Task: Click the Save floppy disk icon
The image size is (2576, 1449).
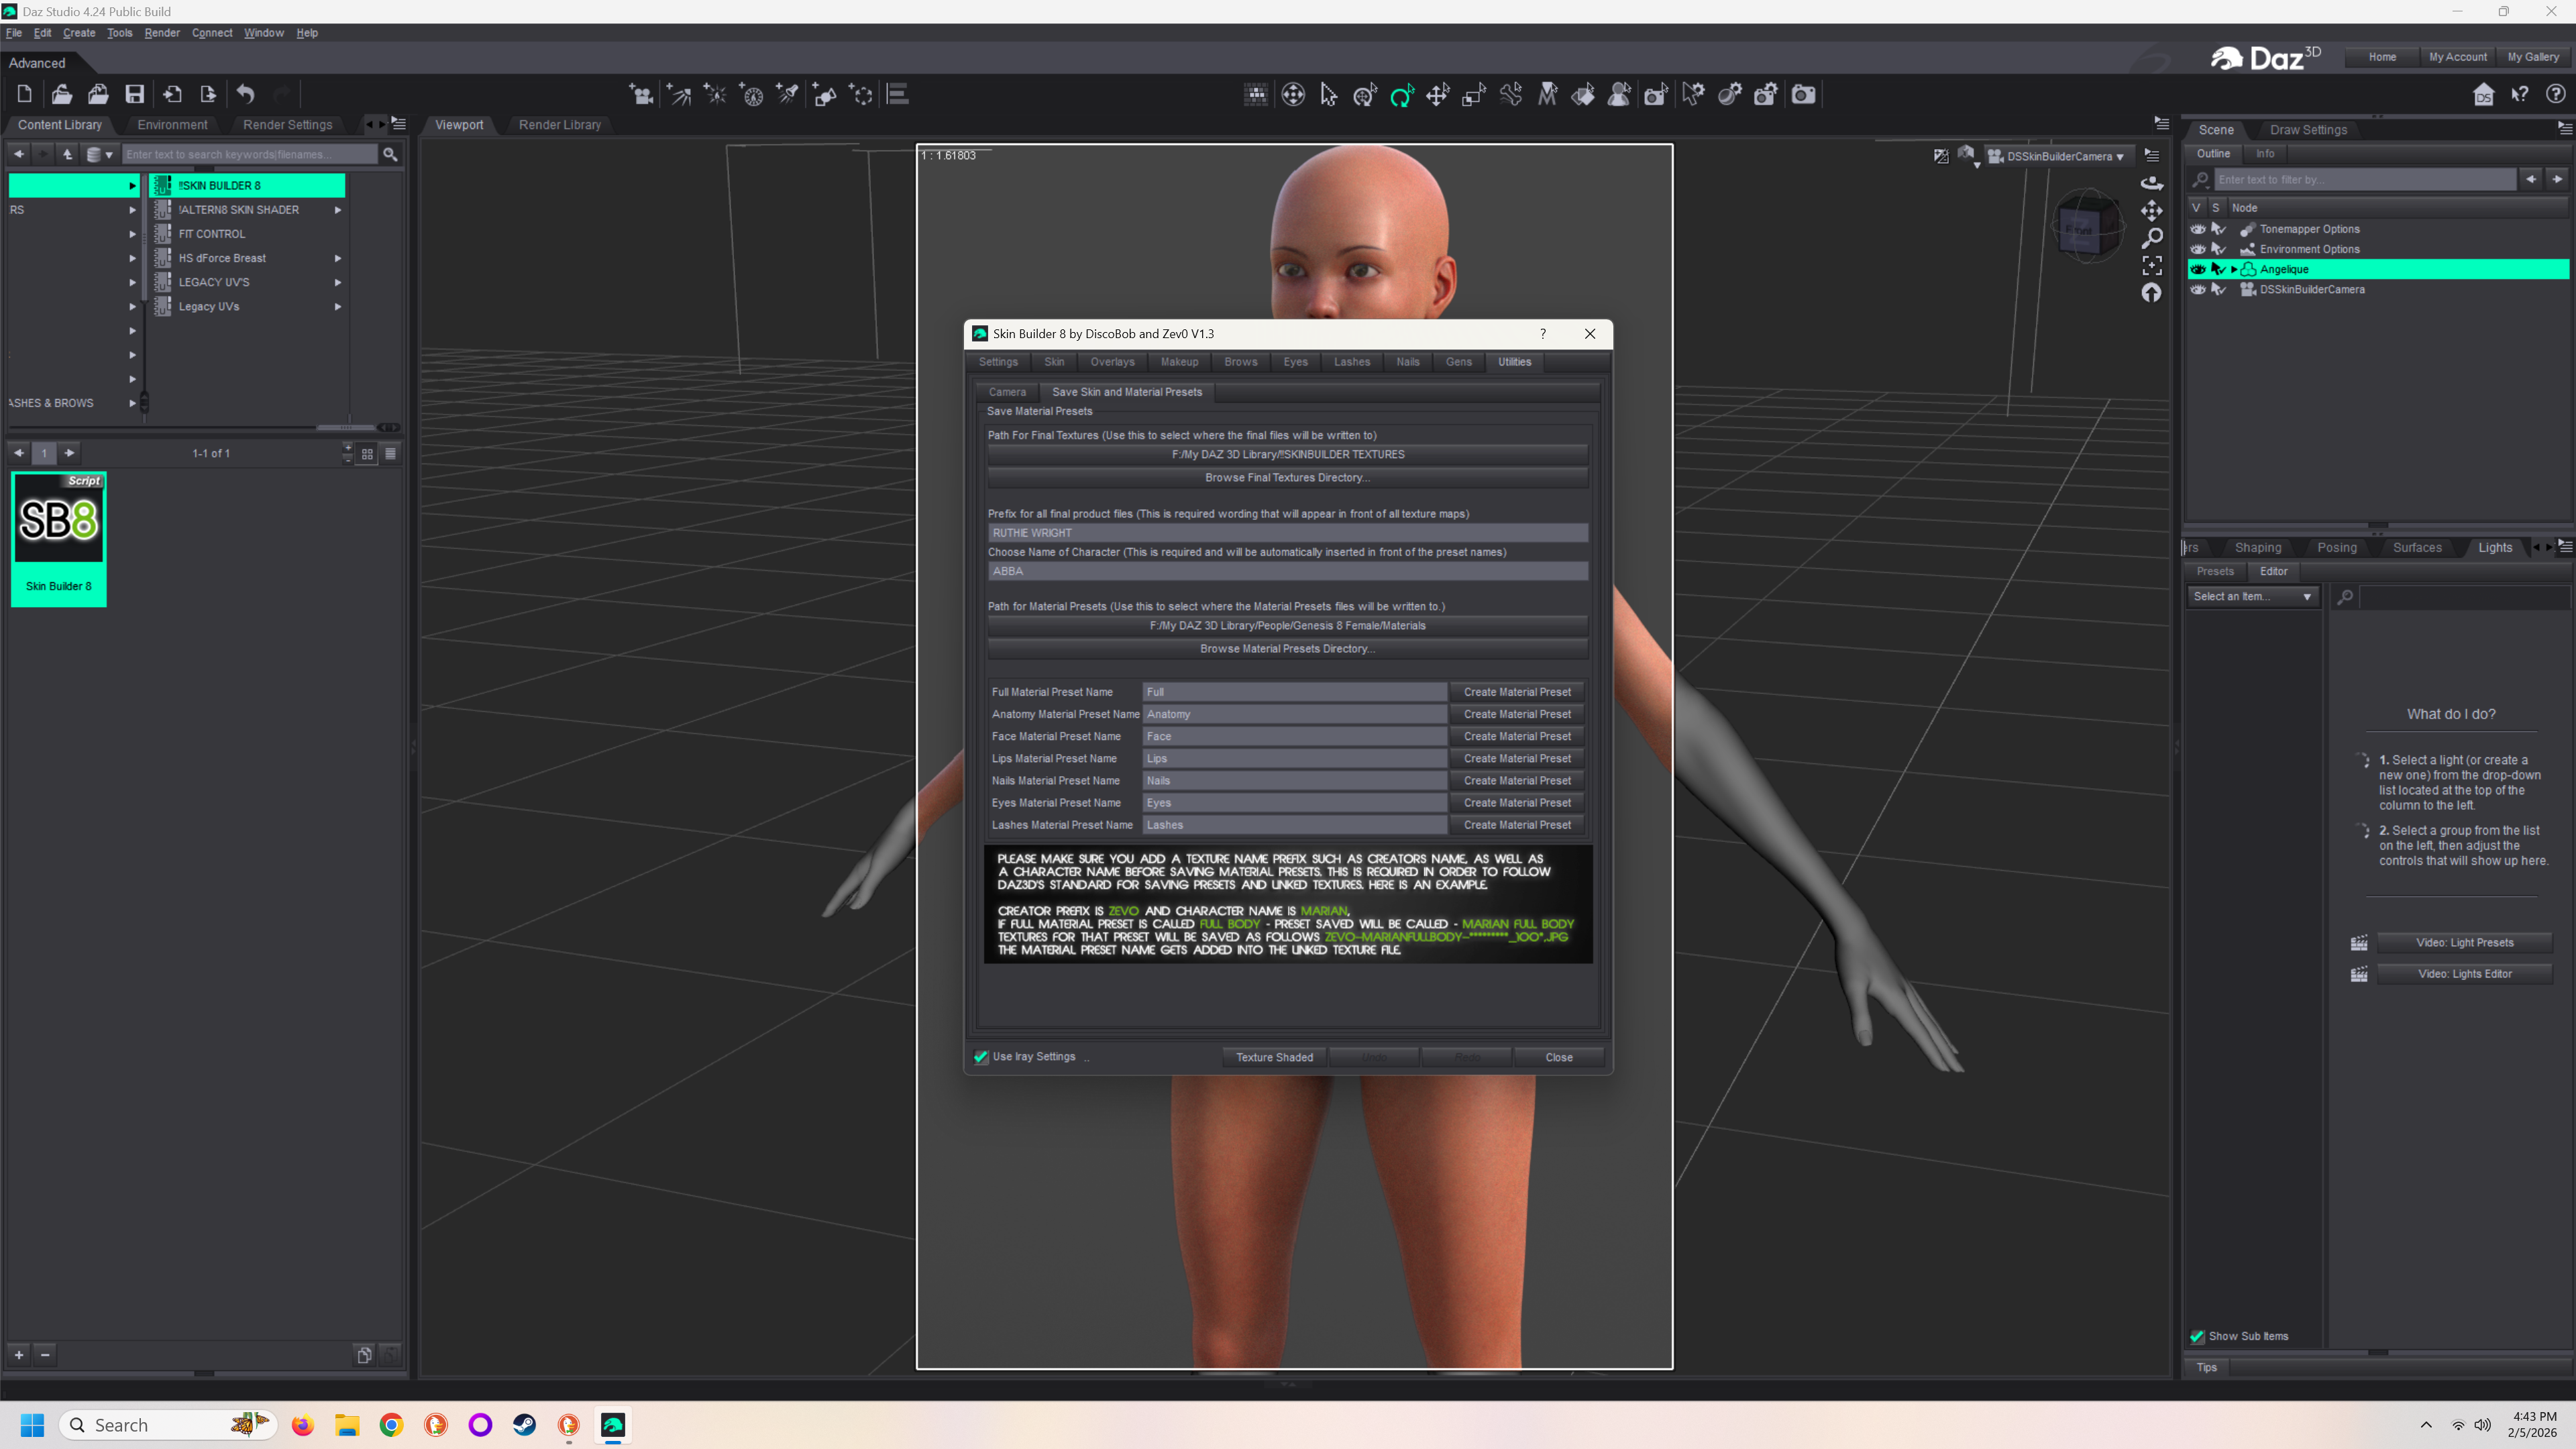Action: coord(134,94)
